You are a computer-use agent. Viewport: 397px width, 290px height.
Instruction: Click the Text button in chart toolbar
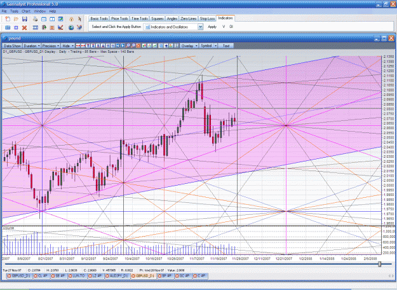pos(226,46)
